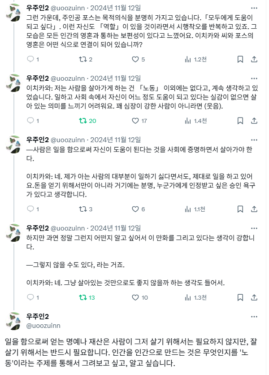Open more menu on bottom main tweet
This screenshot has width=269, height=375.
click(254, 317)
